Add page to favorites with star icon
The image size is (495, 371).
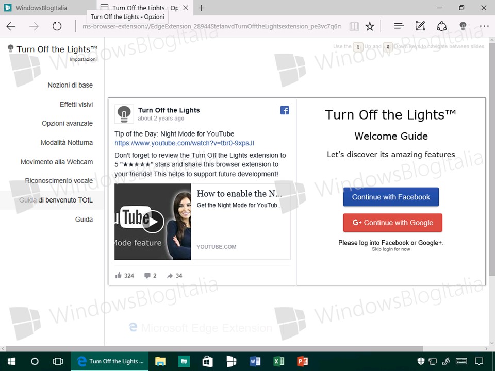(x=370, y=26)
